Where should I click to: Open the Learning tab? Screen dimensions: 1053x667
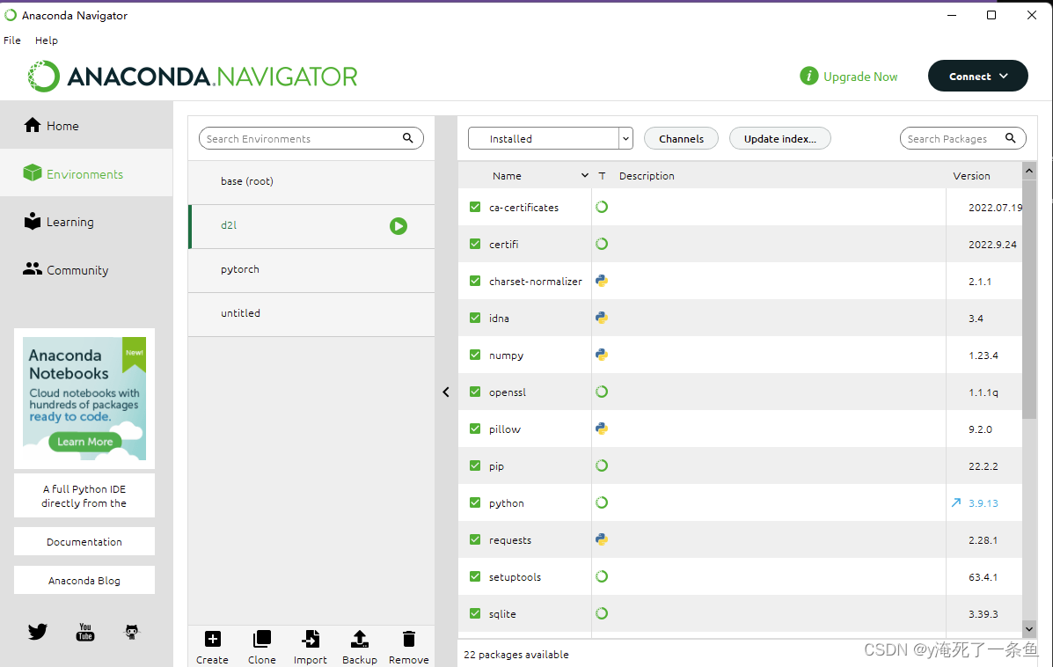86,222
